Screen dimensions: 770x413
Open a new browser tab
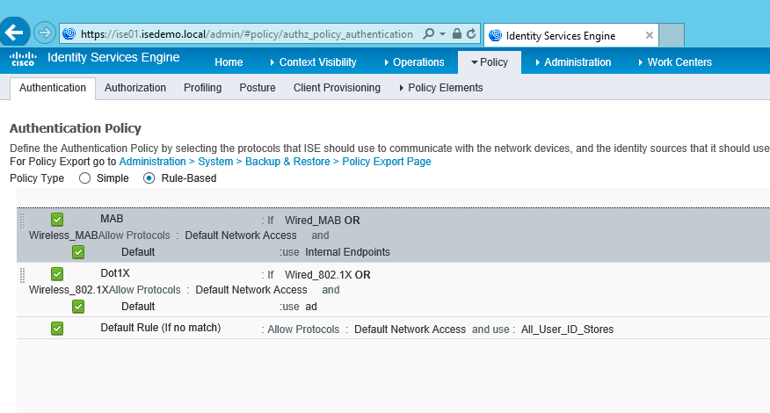(672, 35)
